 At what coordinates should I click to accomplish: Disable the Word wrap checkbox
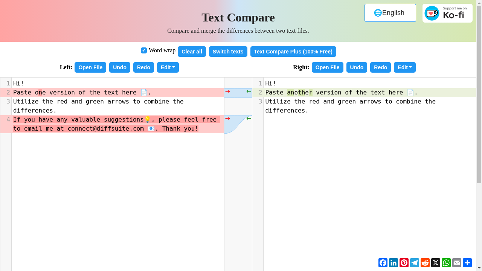point(144,50)
